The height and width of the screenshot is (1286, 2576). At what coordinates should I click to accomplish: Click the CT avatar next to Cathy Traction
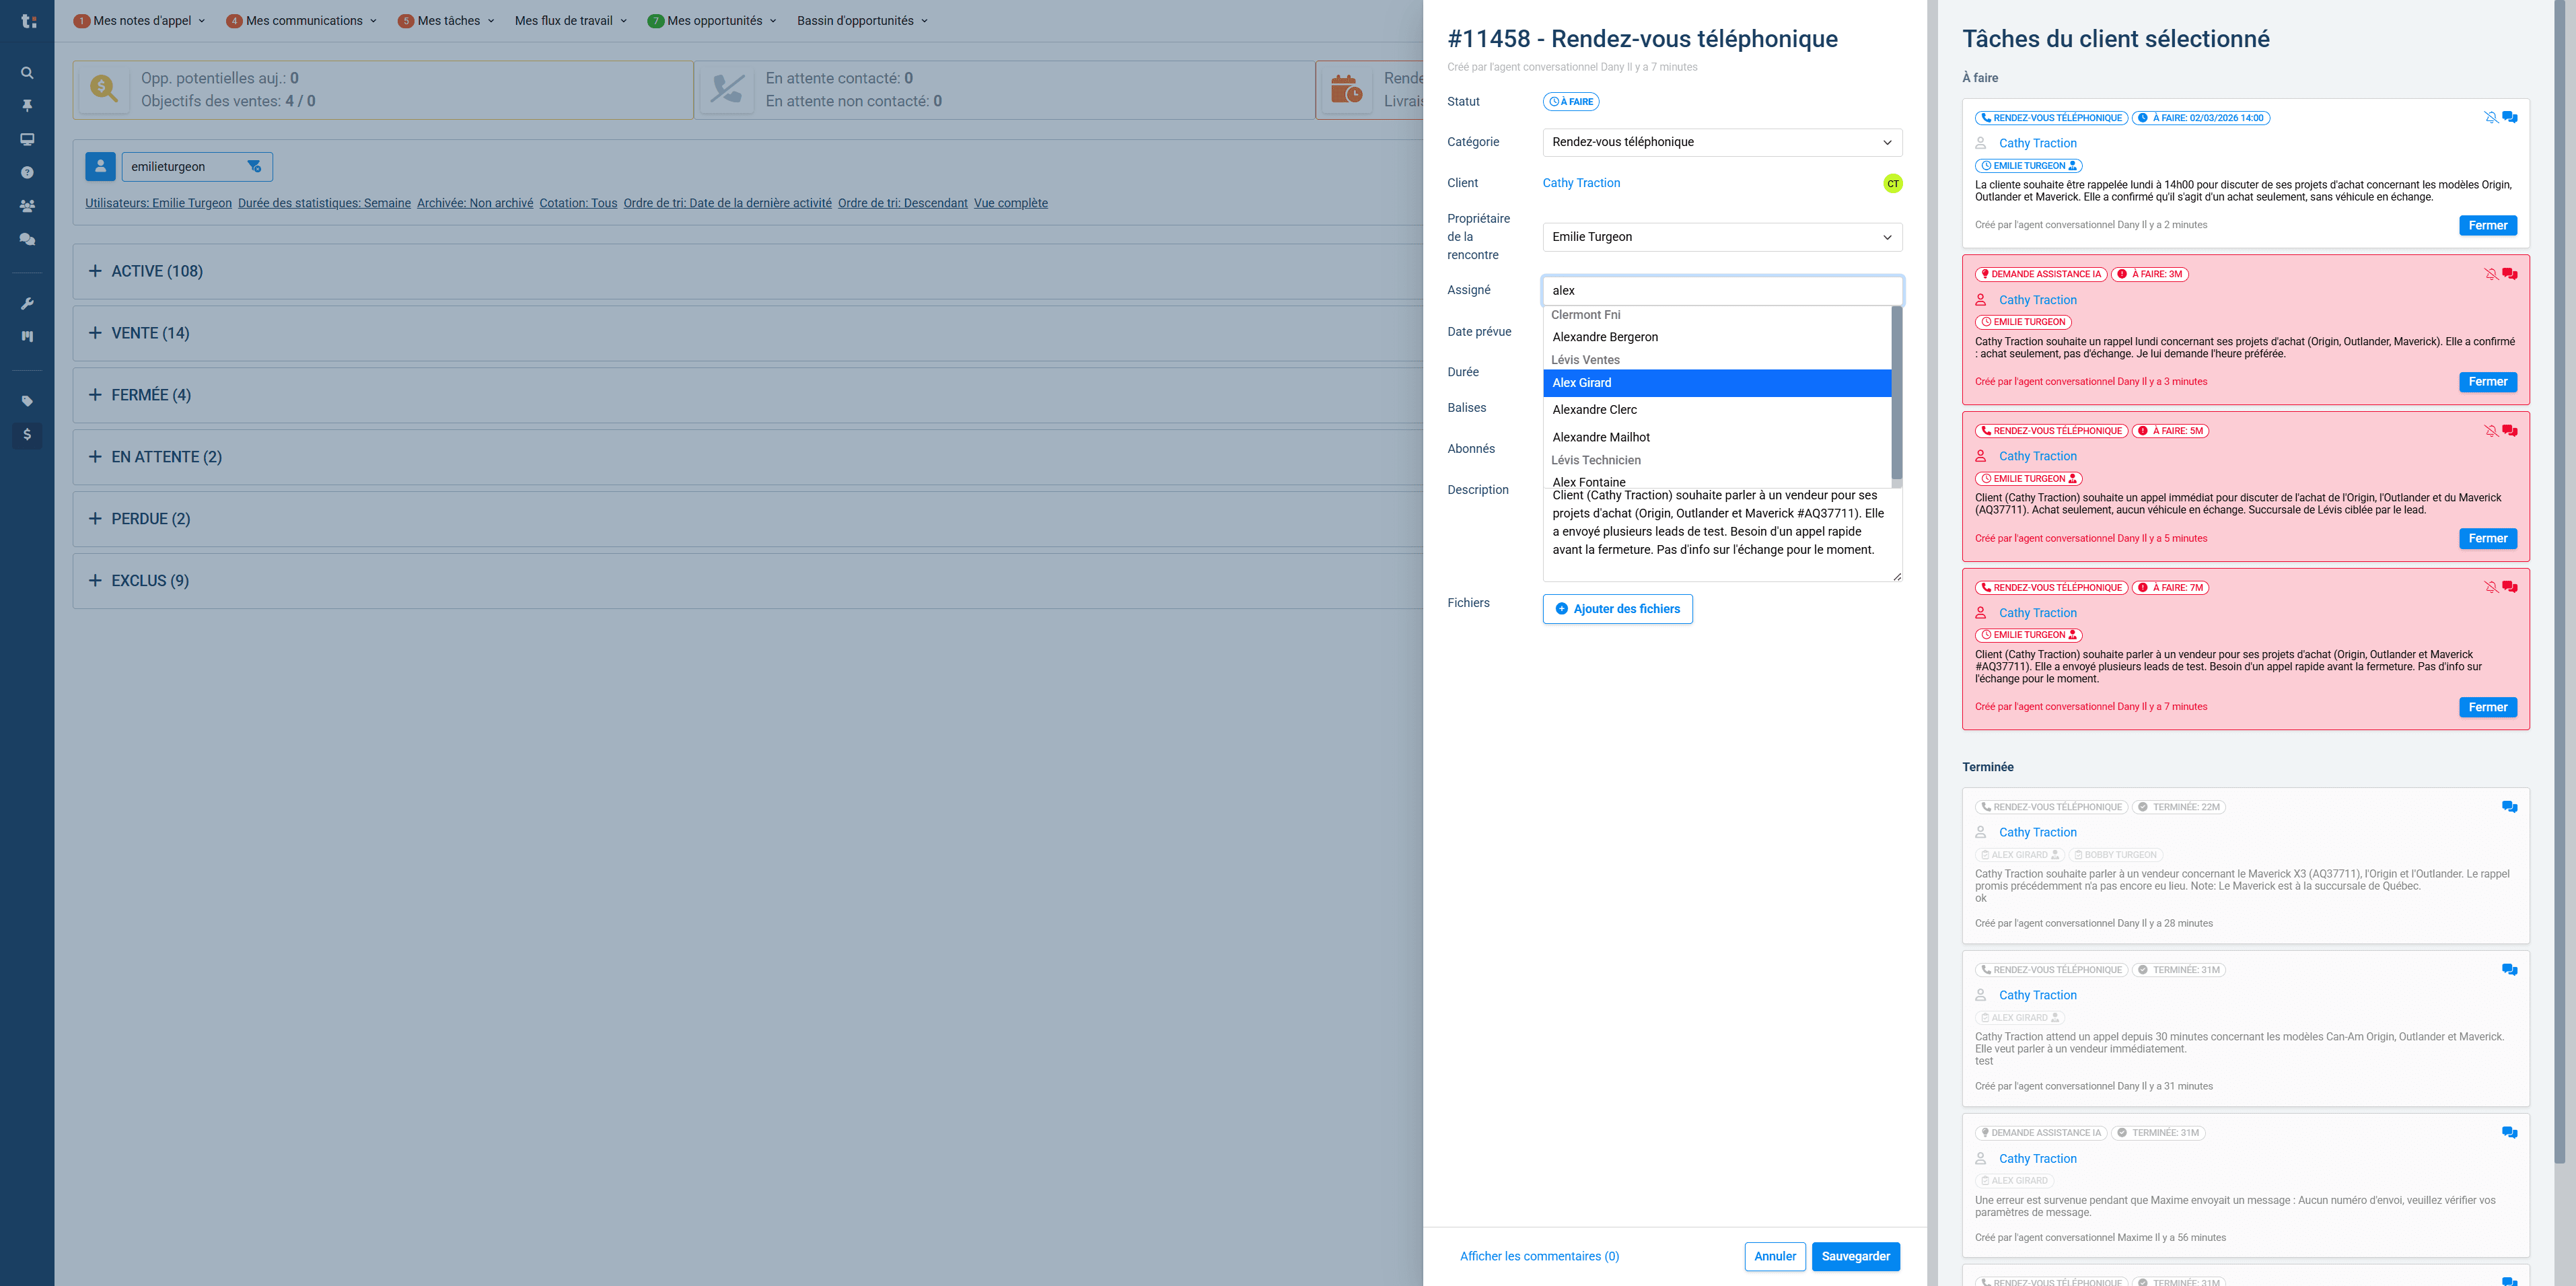point(1892,183)
